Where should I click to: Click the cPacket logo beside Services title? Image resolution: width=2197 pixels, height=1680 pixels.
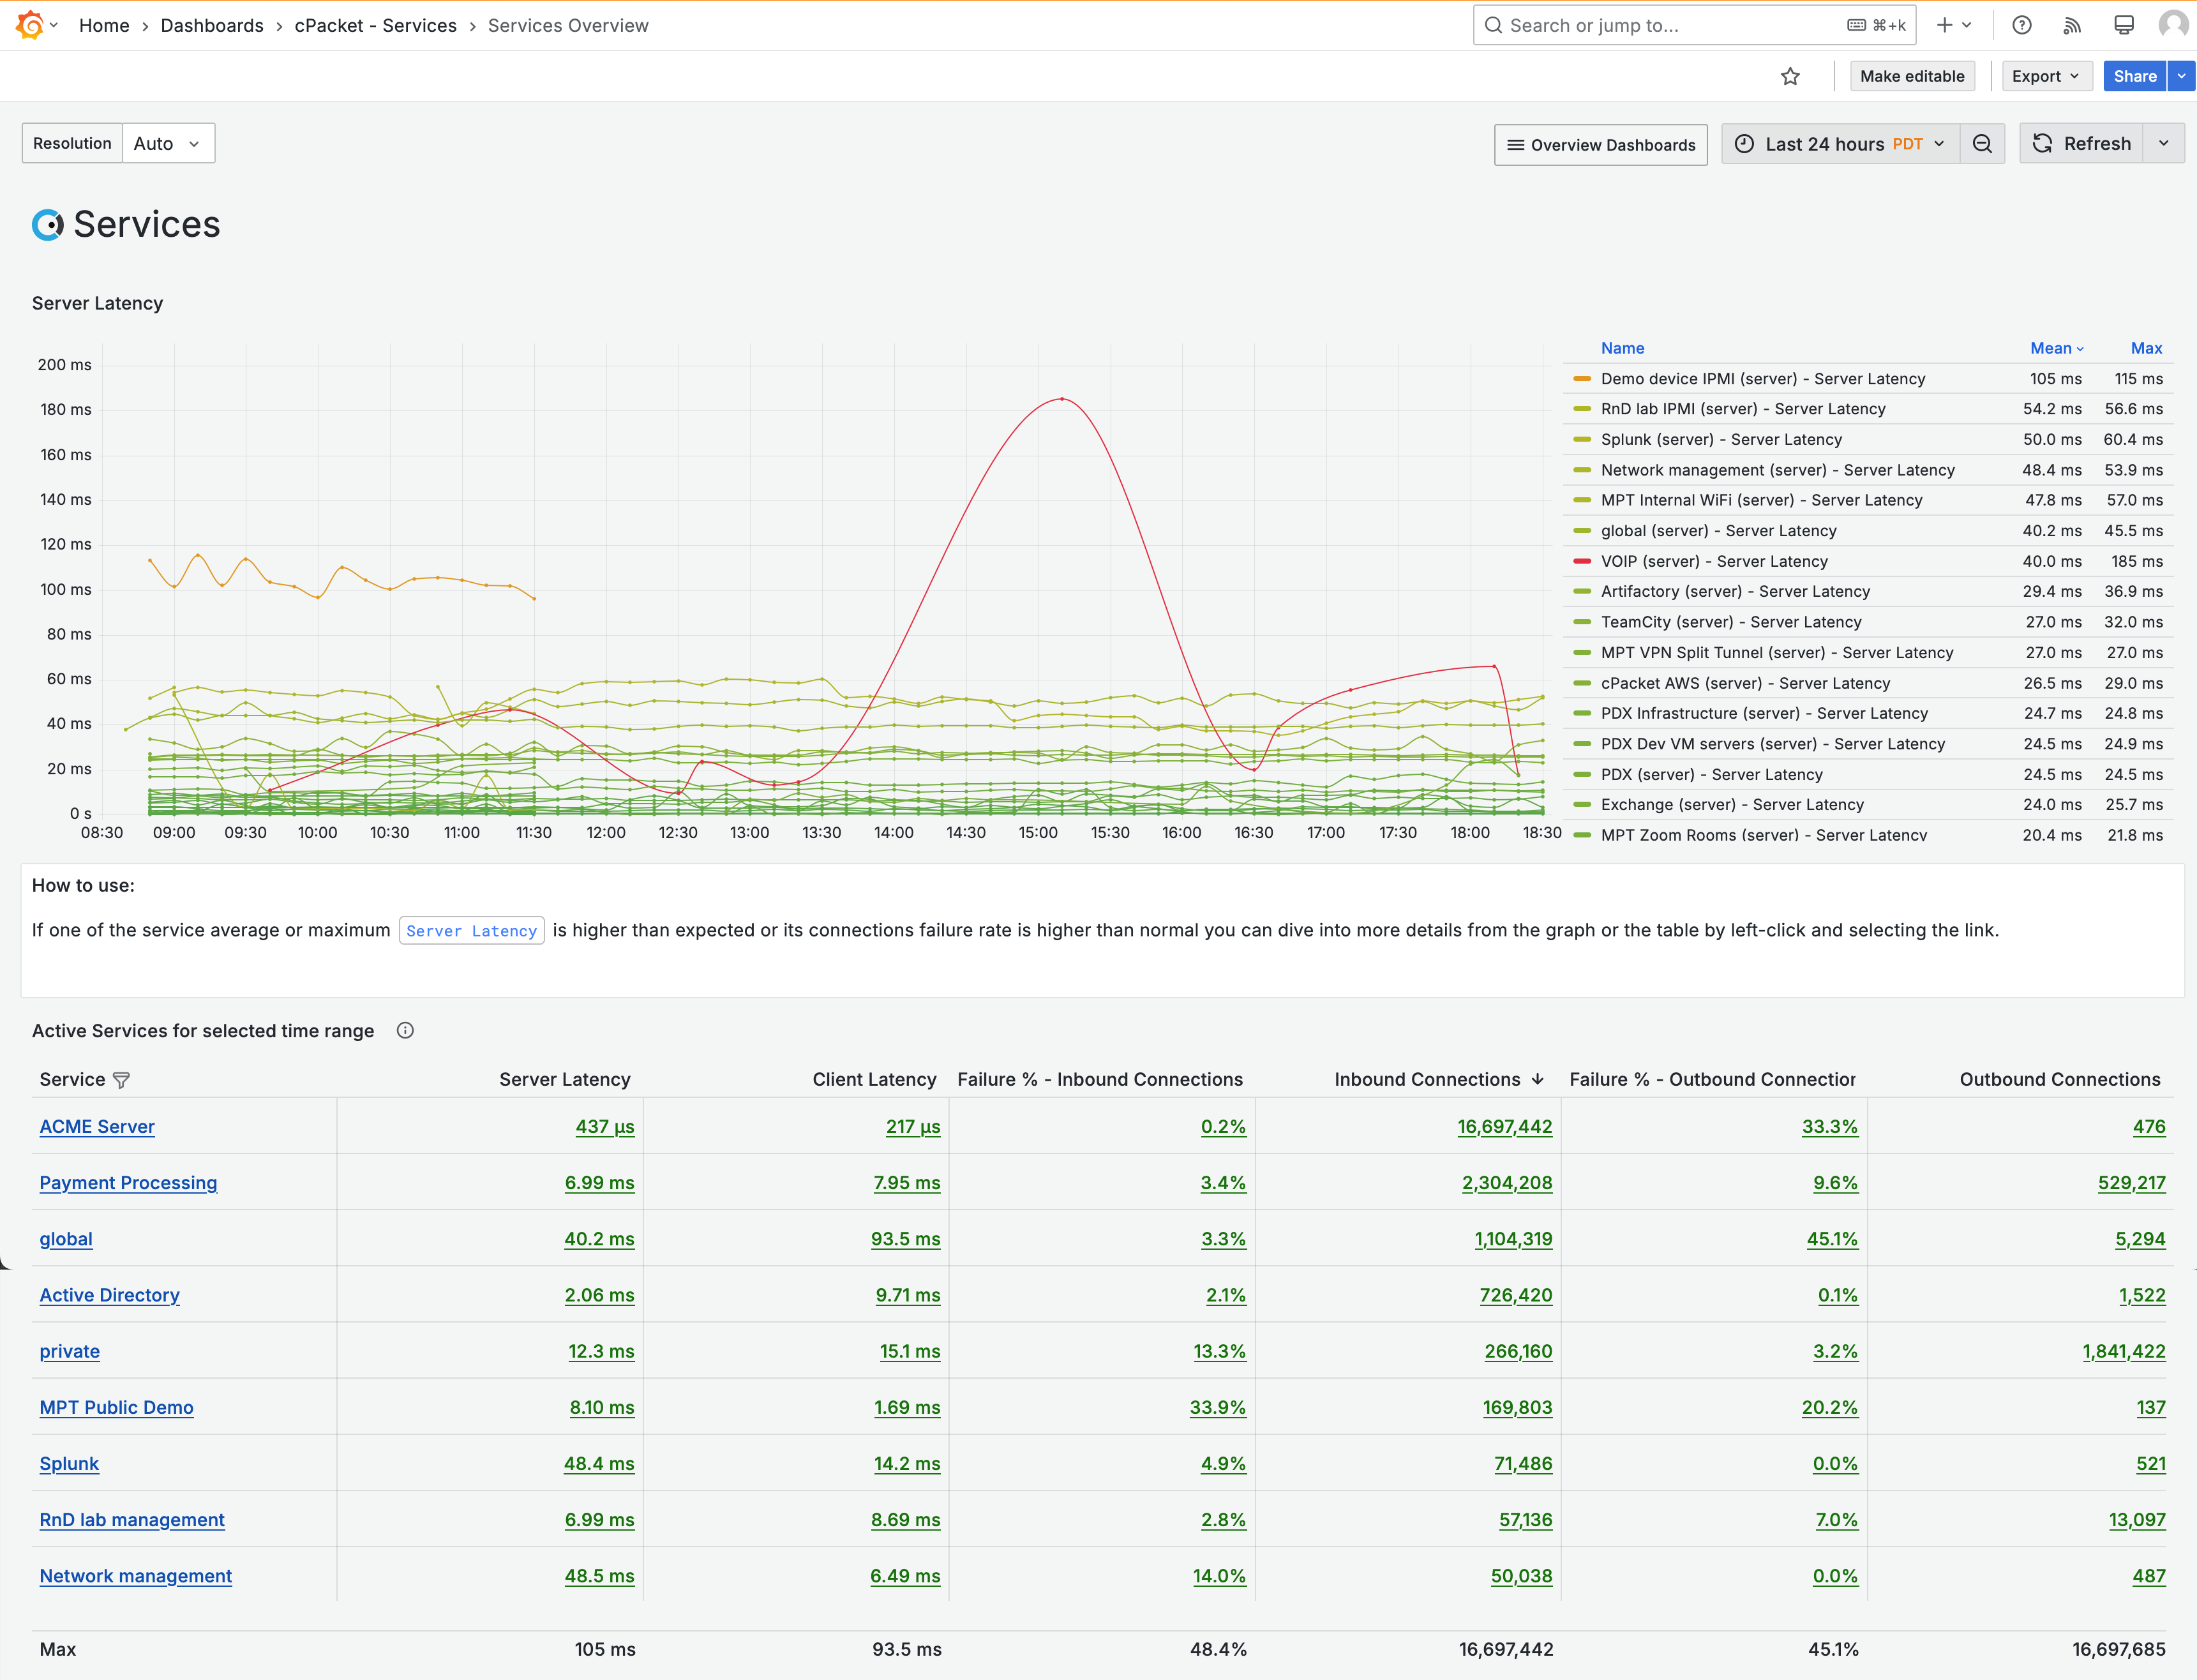pyautogui.click(x=47, y=225)
